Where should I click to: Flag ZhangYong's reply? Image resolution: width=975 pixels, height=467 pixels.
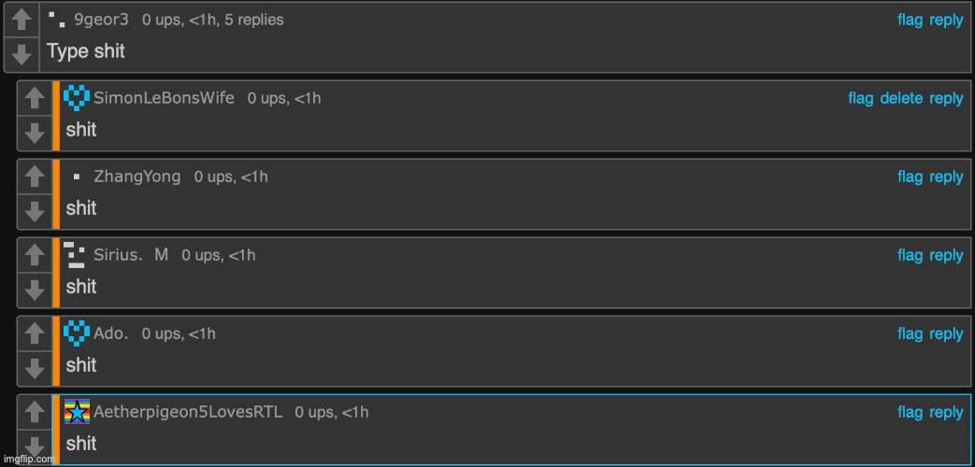910,177
